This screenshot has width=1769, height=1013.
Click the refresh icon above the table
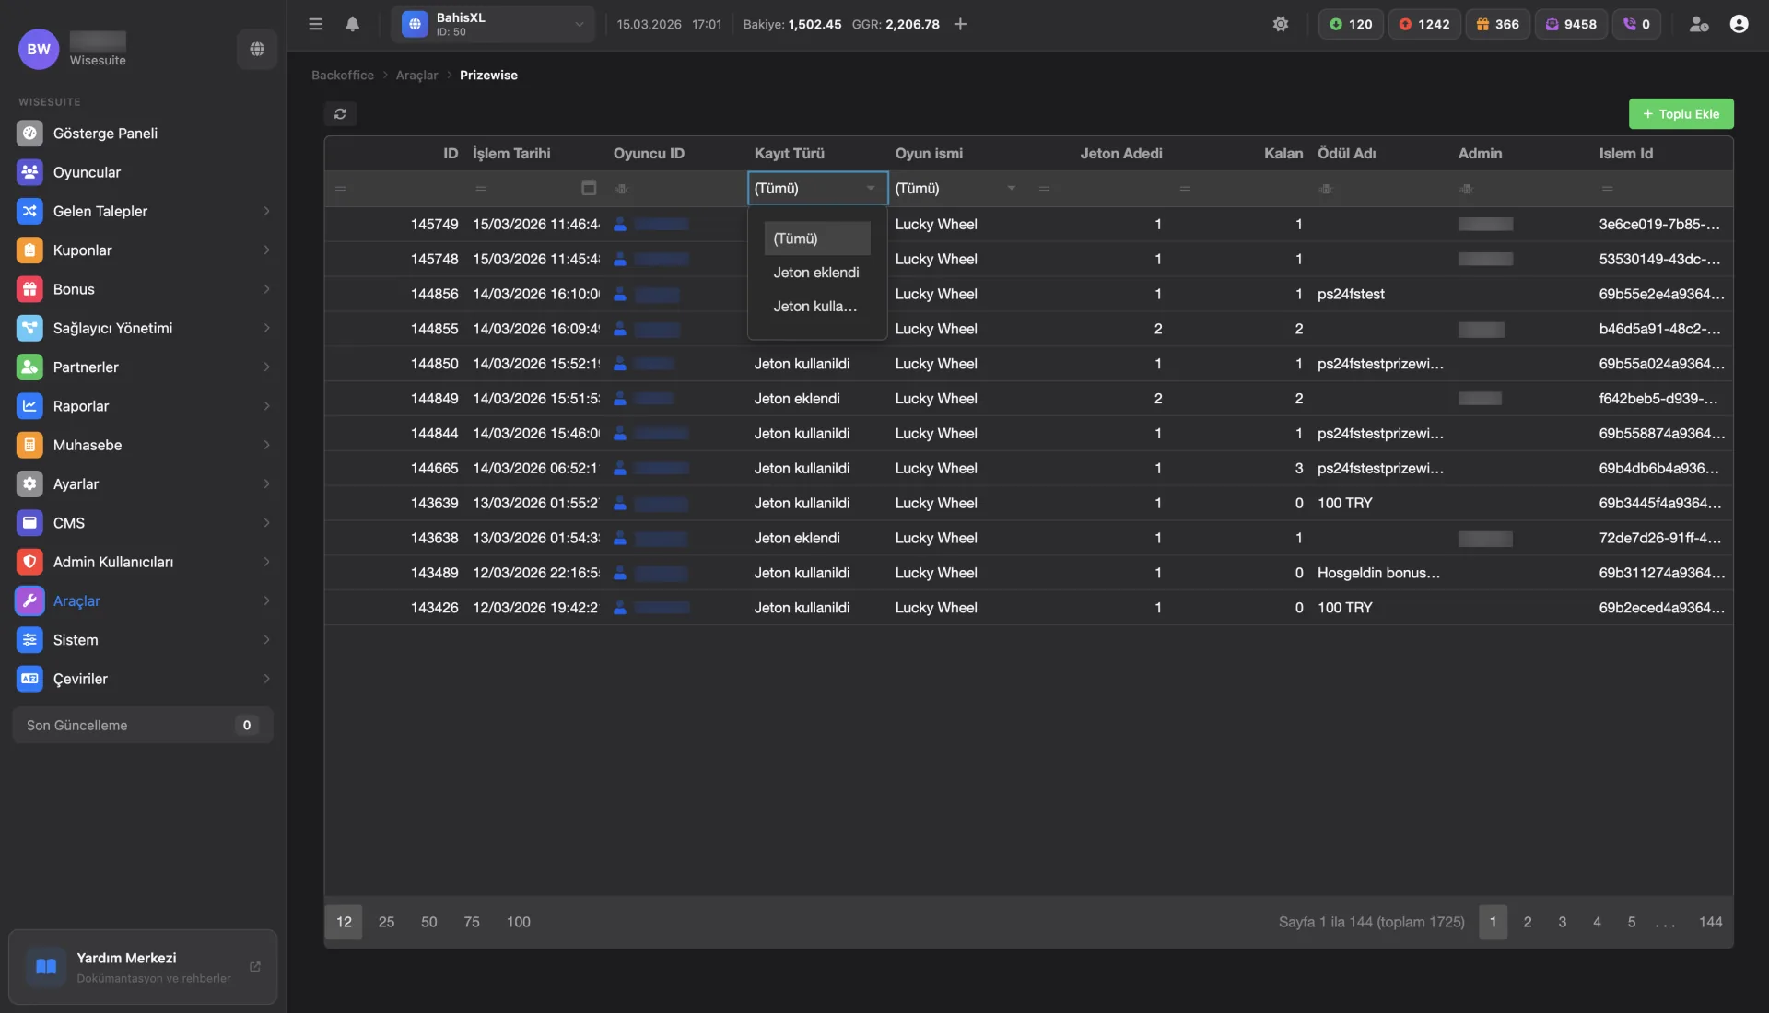click(340, 113)
